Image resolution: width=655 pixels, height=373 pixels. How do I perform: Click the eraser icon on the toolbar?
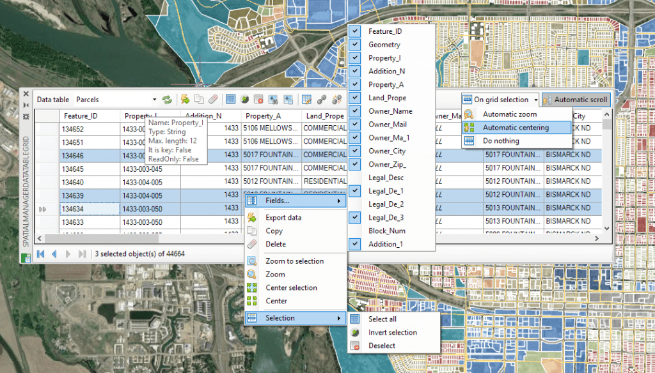tap(214, 99)
